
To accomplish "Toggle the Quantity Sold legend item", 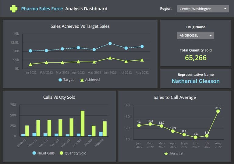I will pos(73,153).
